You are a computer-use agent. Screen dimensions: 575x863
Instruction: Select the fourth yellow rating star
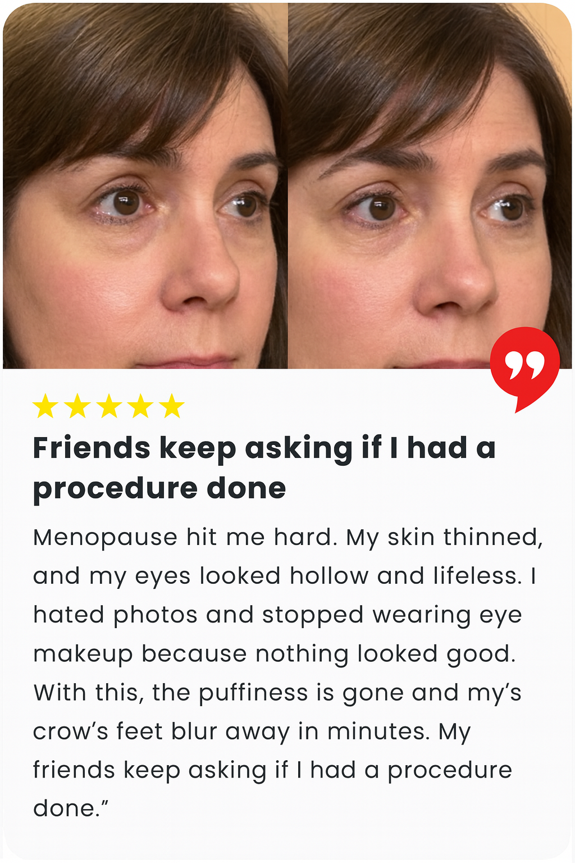pyautogui.click(x=140, y=406)
